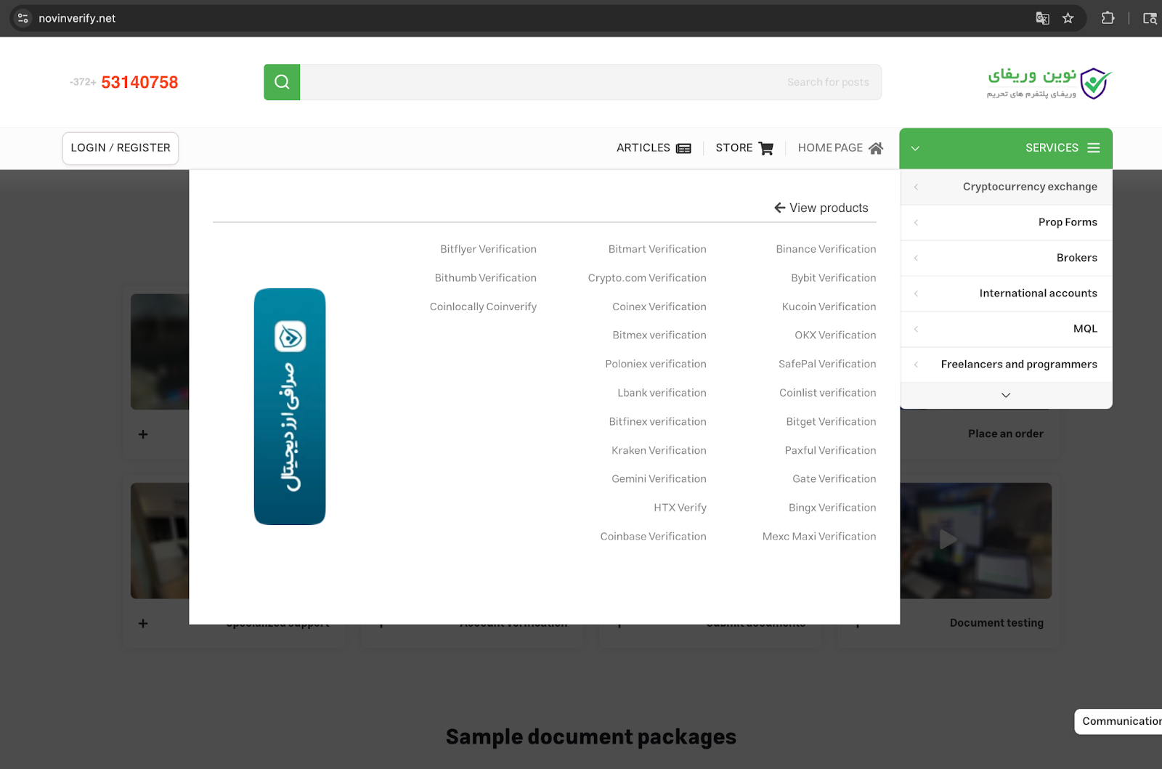This screenshot has width=1162, height=769.
Task: Open Mexc Maxi Verification link
Action: [819, 537]
